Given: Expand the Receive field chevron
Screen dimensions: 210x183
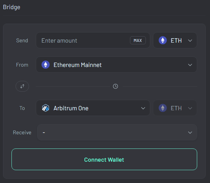Looking at the screenshot, I should (190, 133).
